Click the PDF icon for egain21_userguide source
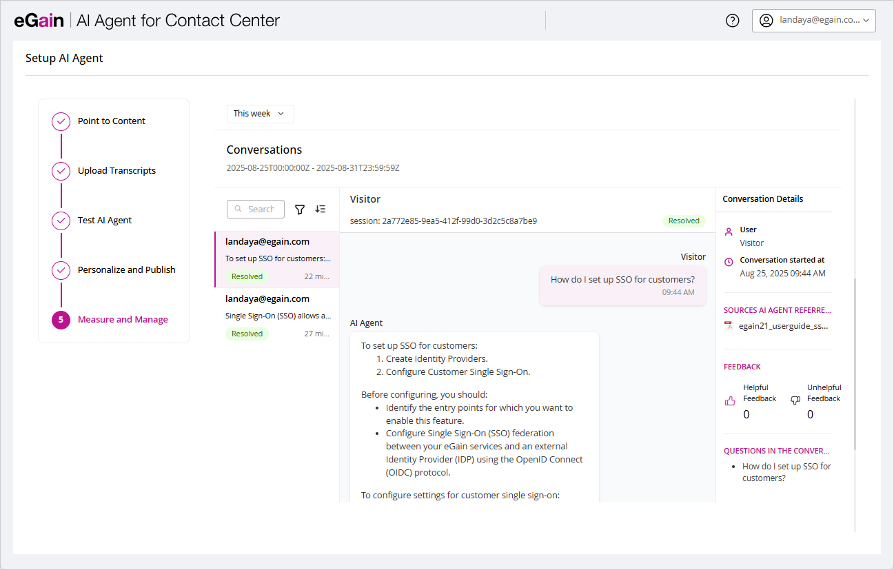 point(729,326)
